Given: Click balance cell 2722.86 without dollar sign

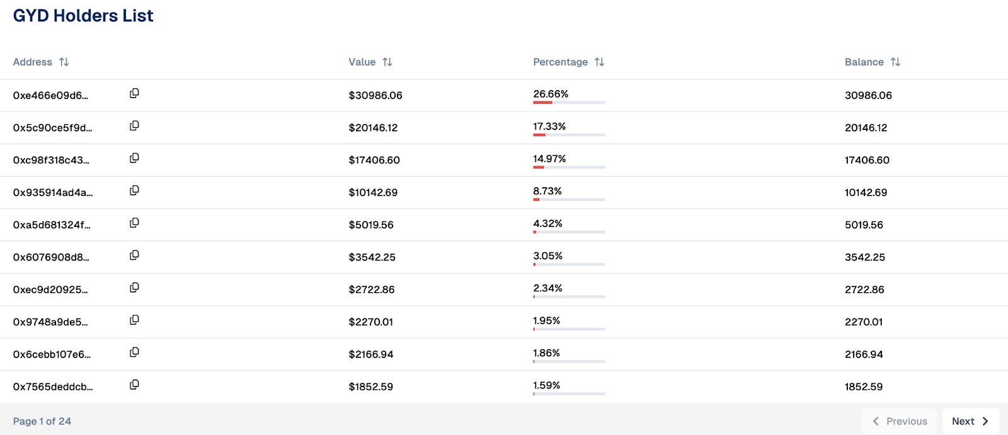Looking at the screenshot, I should [x=864, y=289].
